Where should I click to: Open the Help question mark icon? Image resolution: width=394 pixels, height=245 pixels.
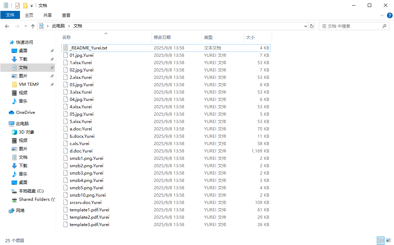click(x=389, y=15)
